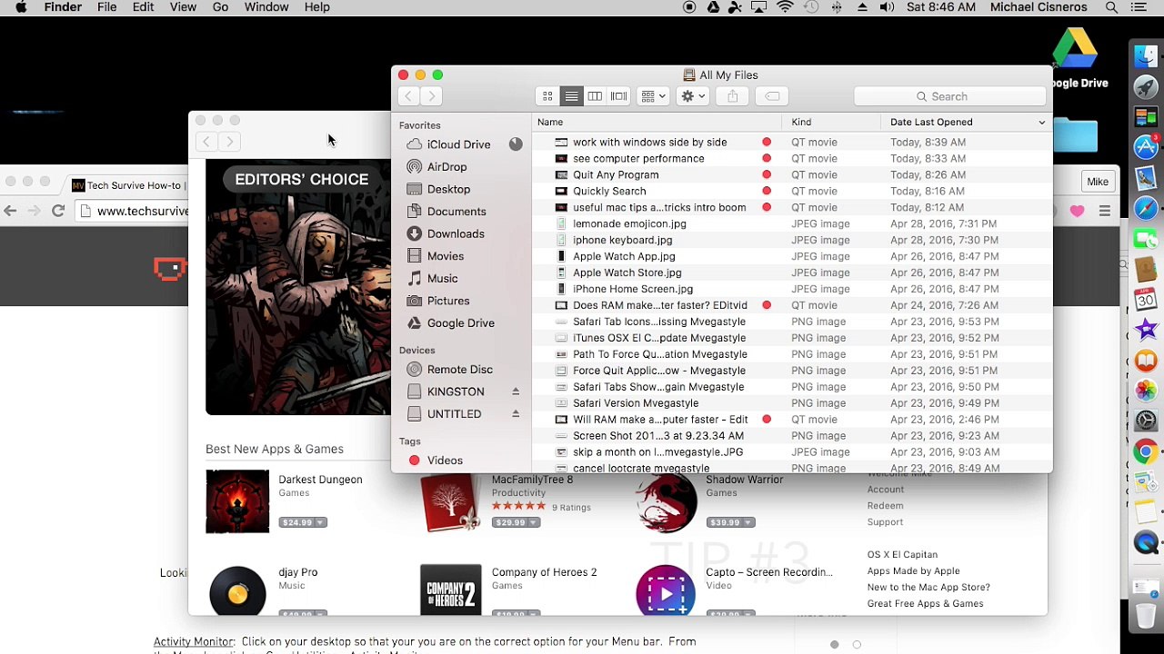Select the UNTITLED device
The width and height of the screenshot is (1164, 654).
click(x=455, y=414)
